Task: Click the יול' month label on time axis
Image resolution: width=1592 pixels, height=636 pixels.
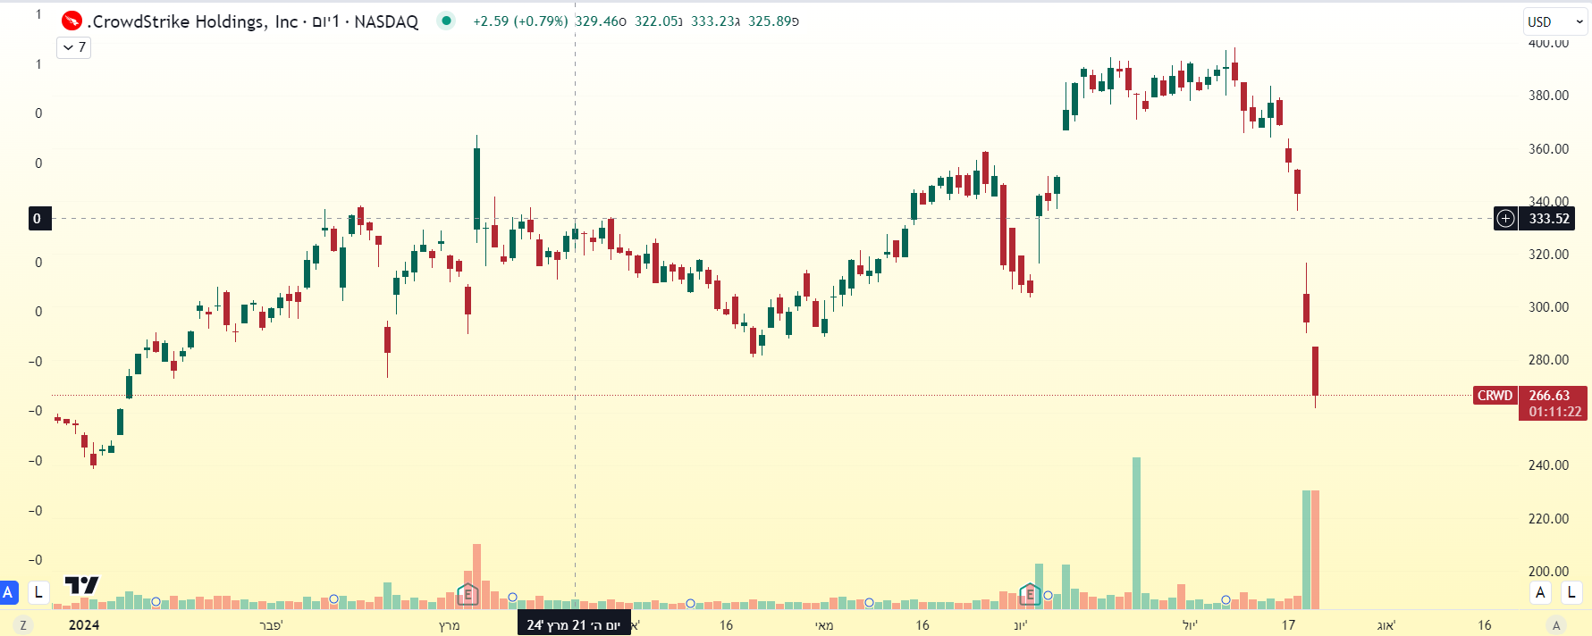Action: pos(1190,624)
